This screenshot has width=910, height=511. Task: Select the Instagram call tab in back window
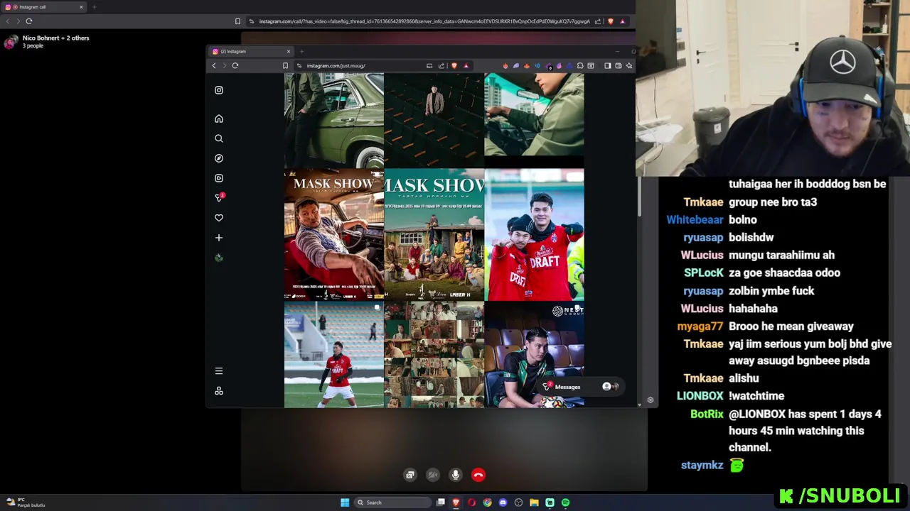pos(44,7)
